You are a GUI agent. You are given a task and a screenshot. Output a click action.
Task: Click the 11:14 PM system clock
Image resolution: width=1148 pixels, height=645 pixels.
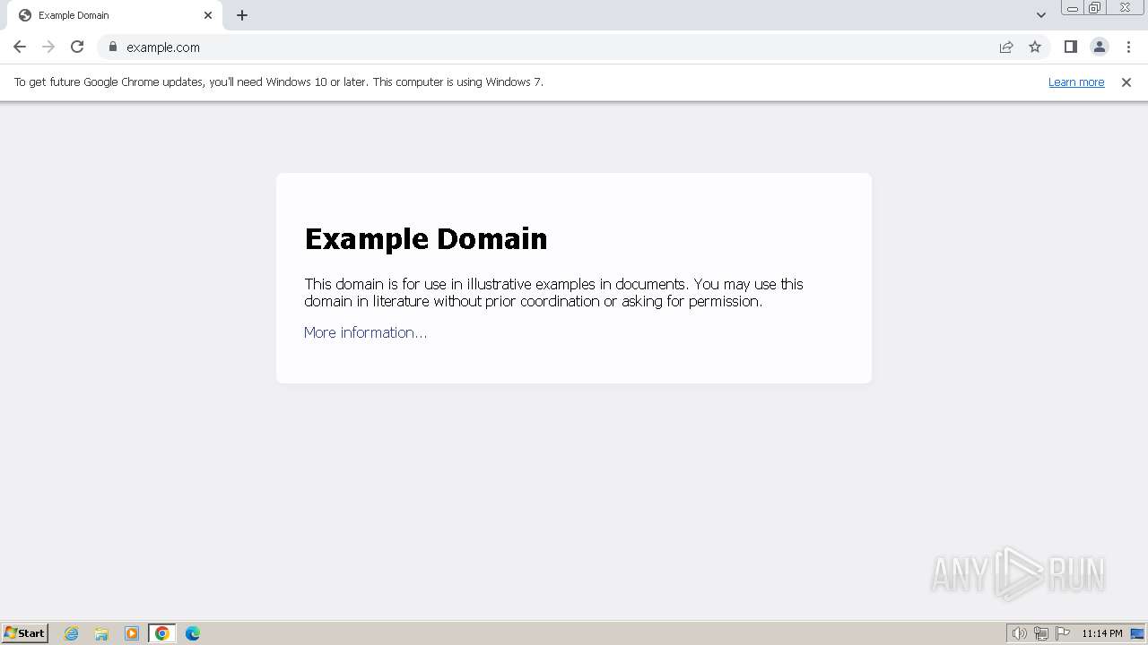click(x=1102, y=633)
